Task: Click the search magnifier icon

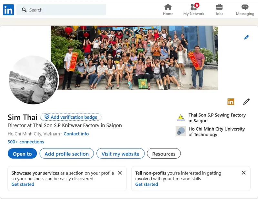Action: coord(24,10)
